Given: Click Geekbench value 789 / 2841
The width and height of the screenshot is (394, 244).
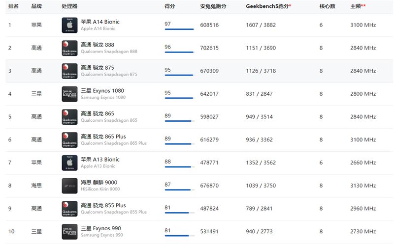Looking at the screenshot, I should tap(260, 209).
